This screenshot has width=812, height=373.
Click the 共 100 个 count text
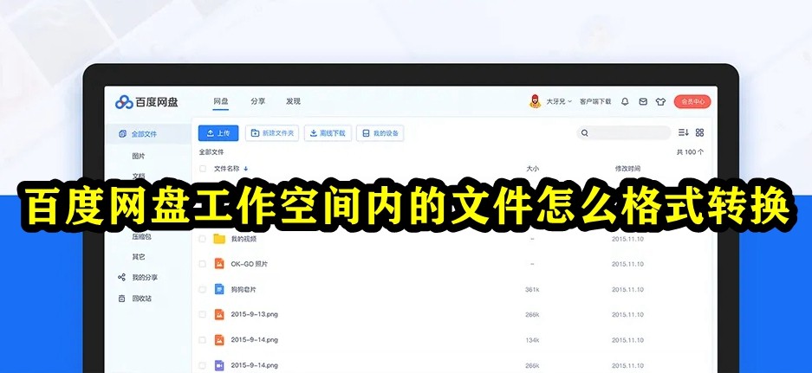tap(690, 152)
